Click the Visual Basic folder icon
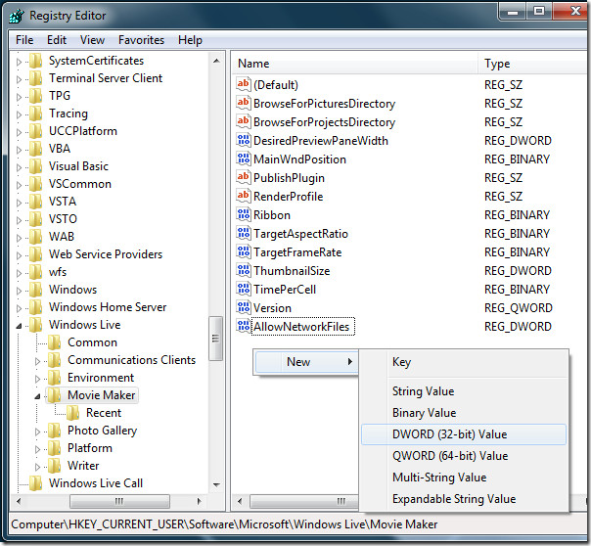 pyautogui.click(x=36, y=166)
